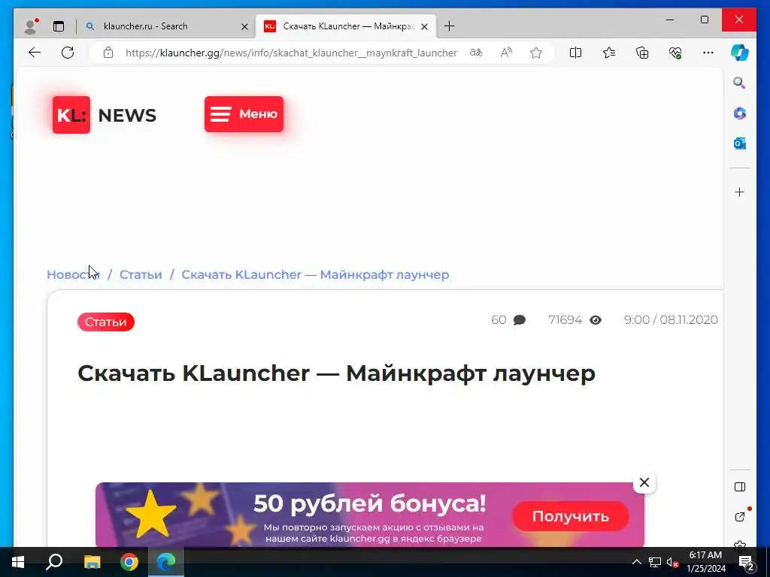770x577 pixels.
Task: Open the Windows Start menu
Action: pyautogui.click(x=18, y=562)
